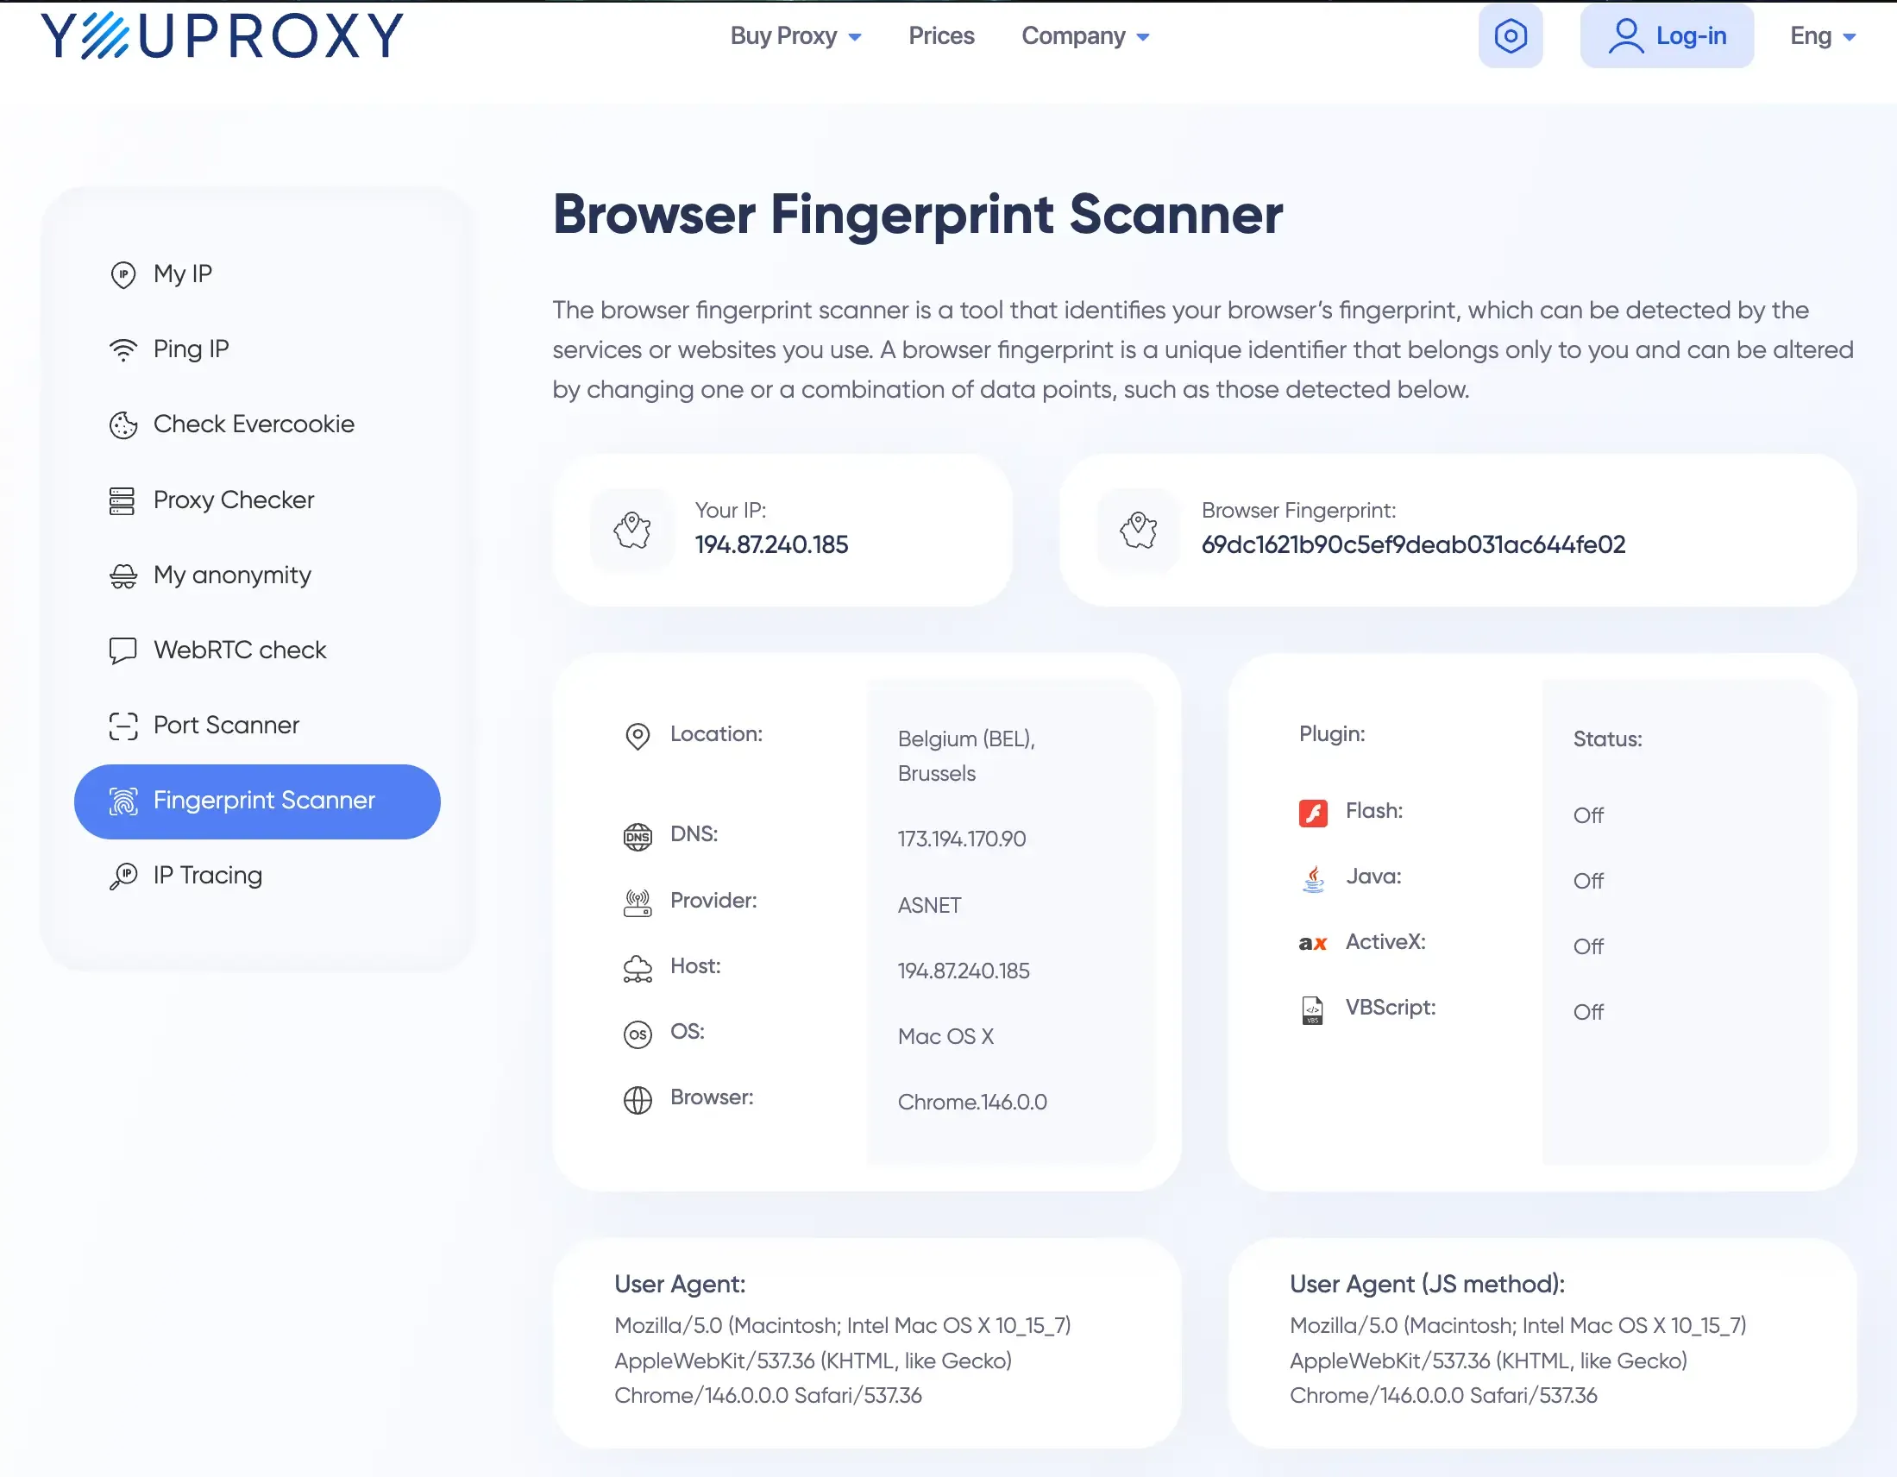Viewport: 1897px width, 1477px height.
Task: Click the VBScript file icon
Action: click(1312, 1009)
